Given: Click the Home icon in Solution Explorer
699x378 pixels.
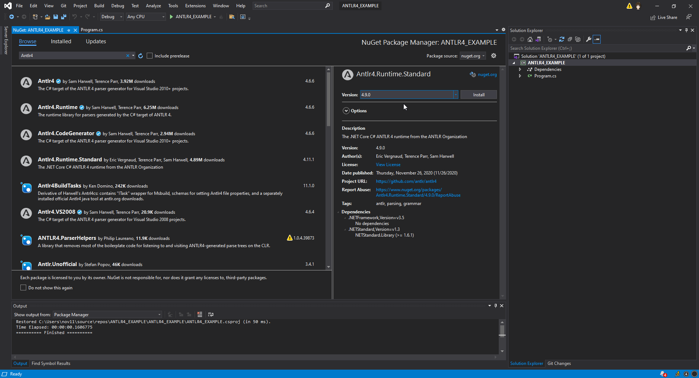Looking at the screenshot, I should pos(530,39).
